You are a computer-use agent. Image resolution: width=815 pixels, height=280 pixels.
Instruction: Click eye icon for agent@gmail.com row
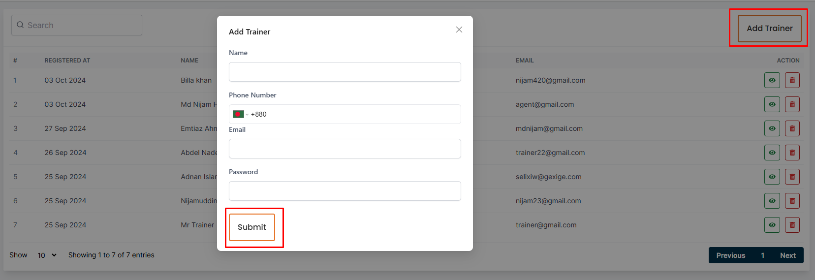772,104
